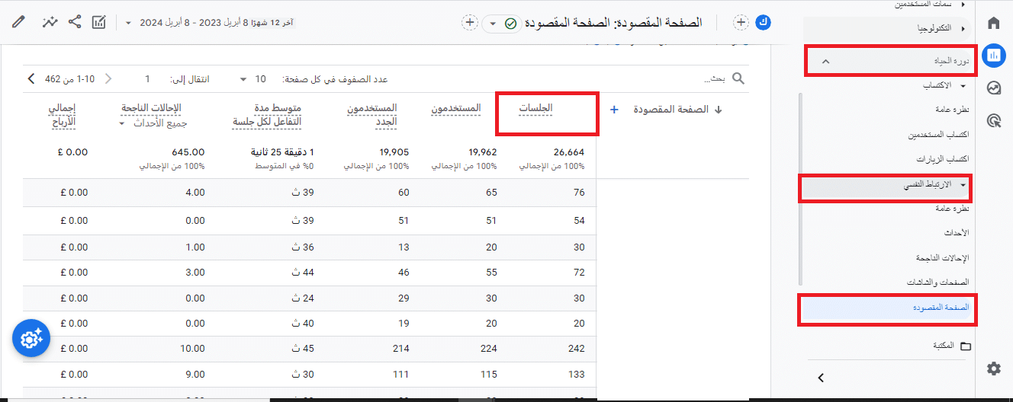Click the date range text 8 أبريل 2023

pyautogui.click(x=217, y=23)
